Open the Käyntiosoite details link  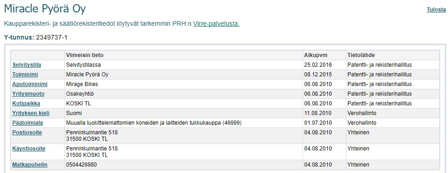(x=29, y=149)
